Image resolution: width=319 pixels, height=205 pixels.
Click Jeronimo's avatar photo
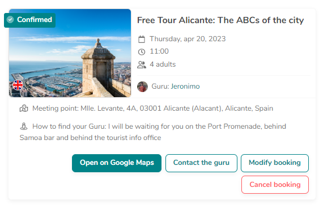click(142, 86)
